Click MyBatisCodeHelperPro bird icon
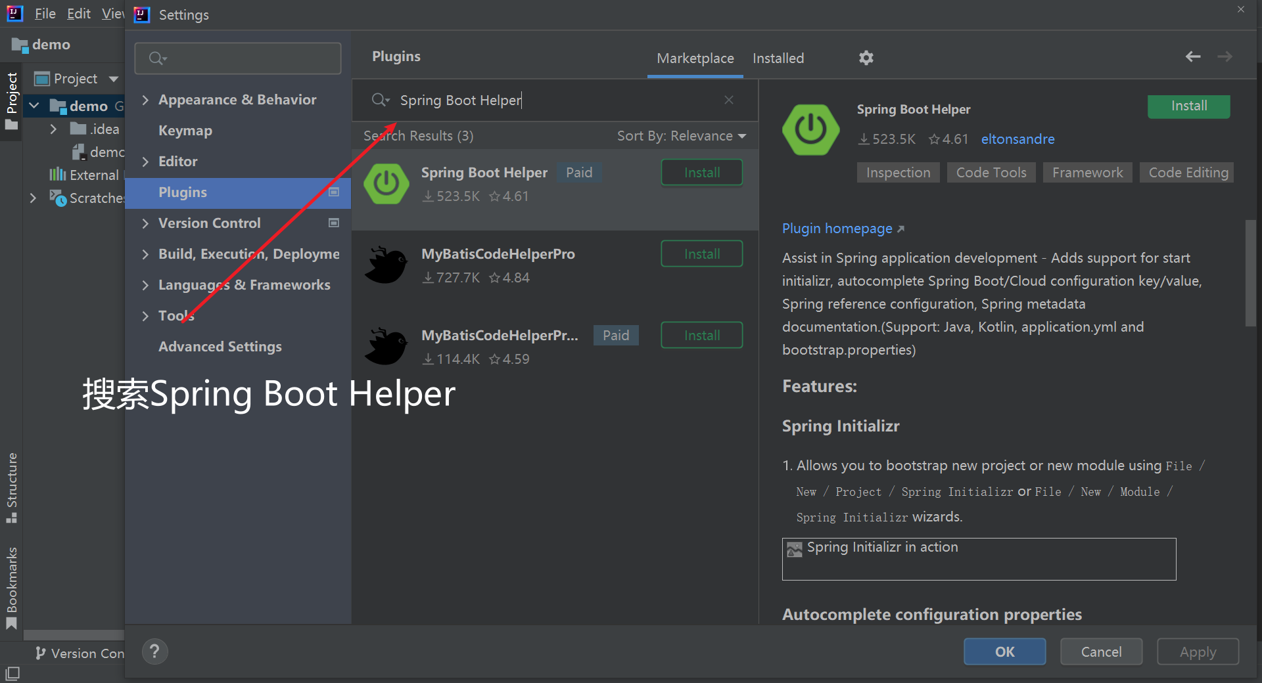Viewport: 1262px width, 683px height. (x=386, y=265)
